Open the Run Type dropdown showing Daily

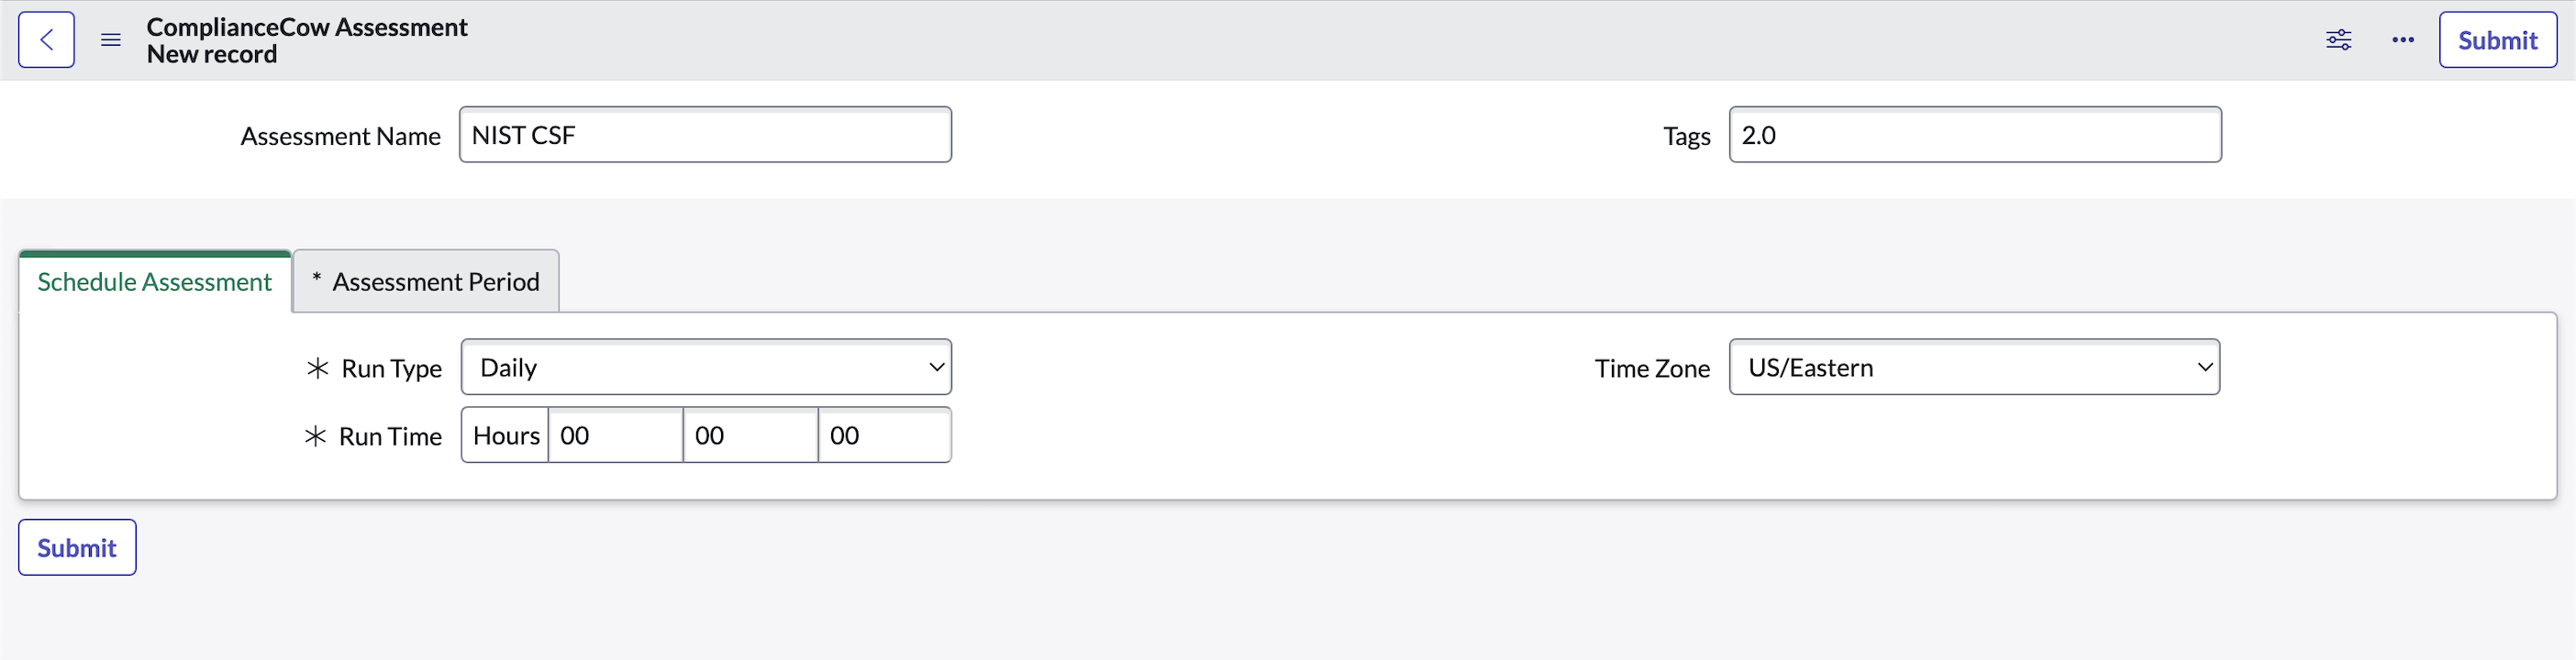pyautogui.click(x=706, y=367)
